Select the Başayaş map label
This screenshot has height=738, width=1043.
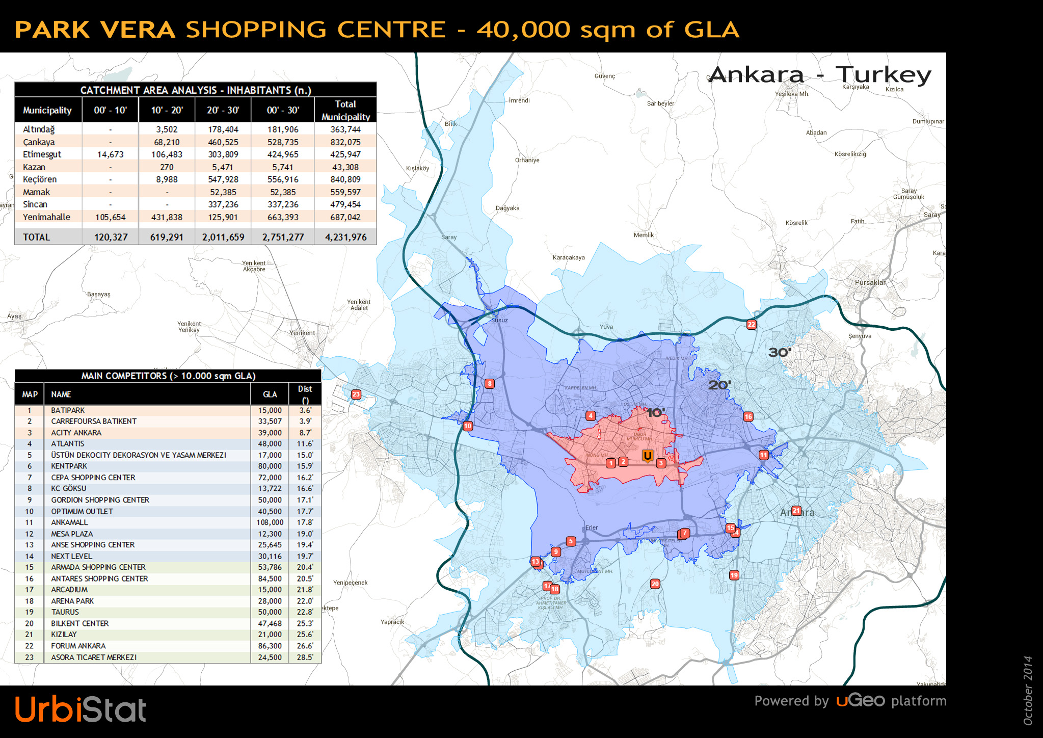tap(98, 294)
